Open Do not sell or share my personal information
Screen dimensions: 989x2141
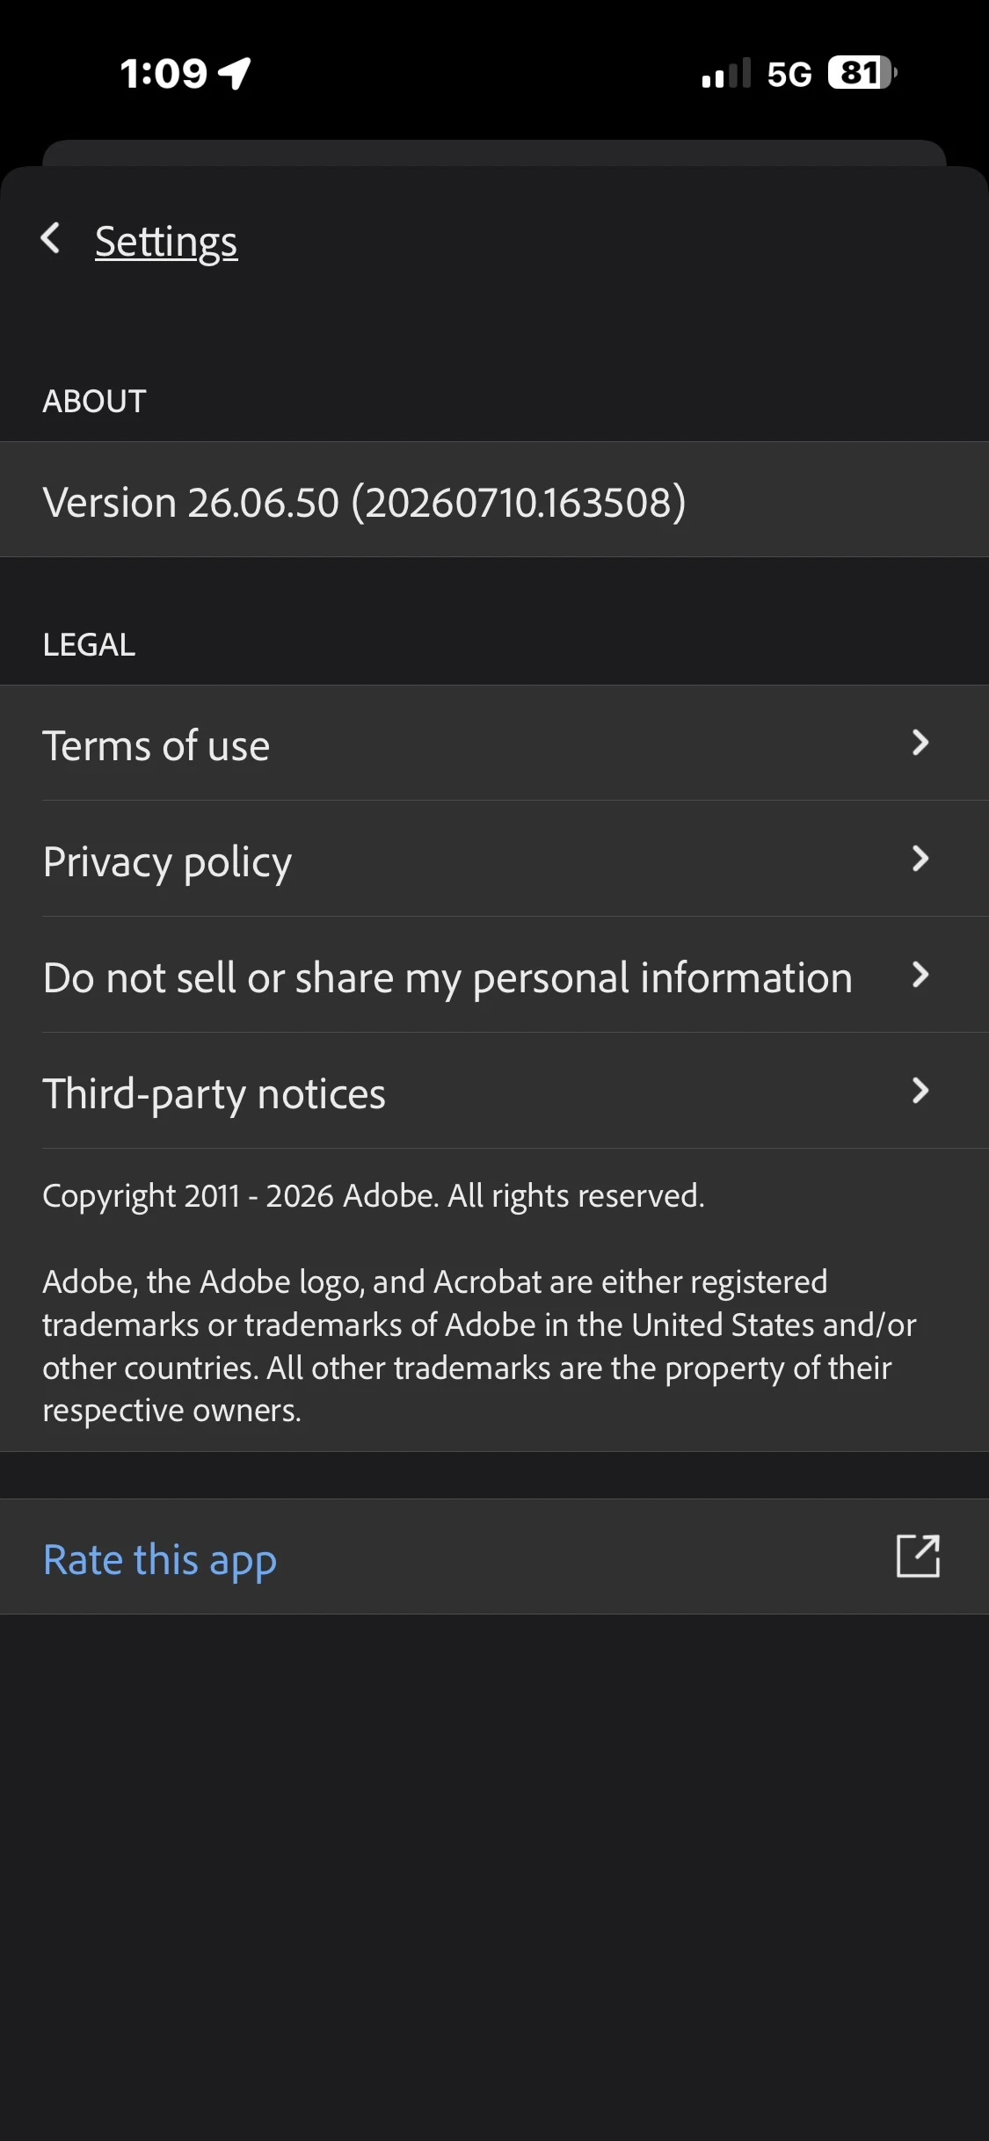coord(494,976)
